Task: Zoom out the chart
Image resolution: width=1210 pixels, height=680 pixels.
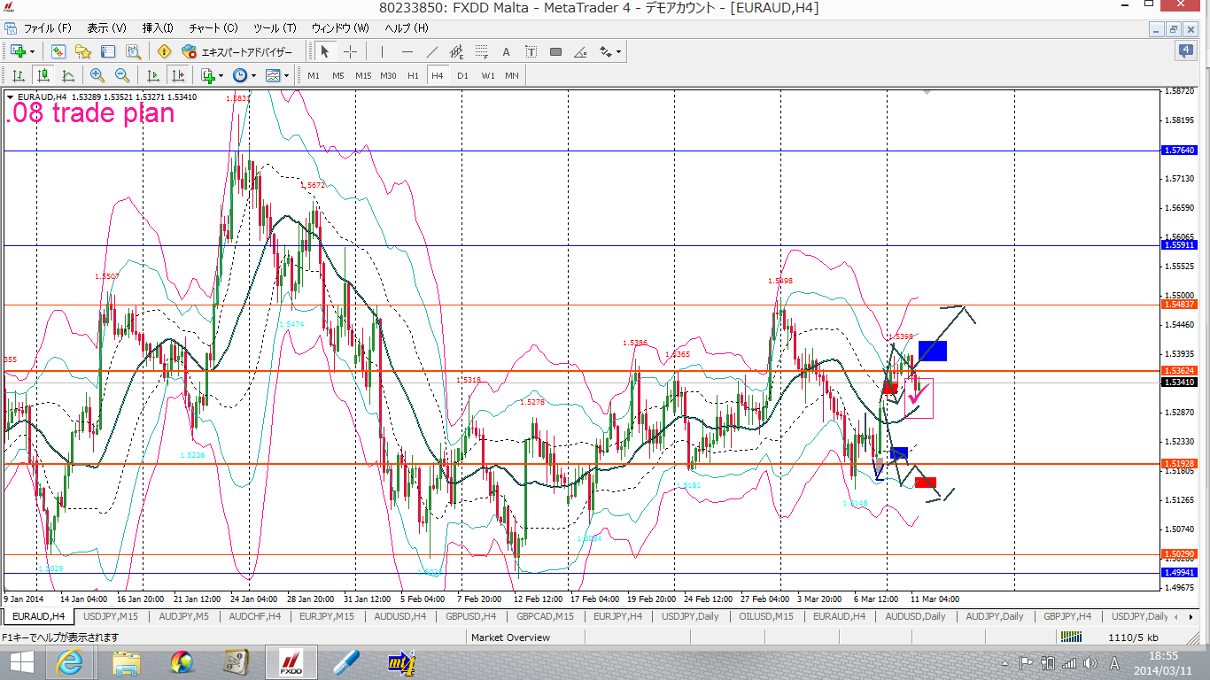Action: point(121,75)
